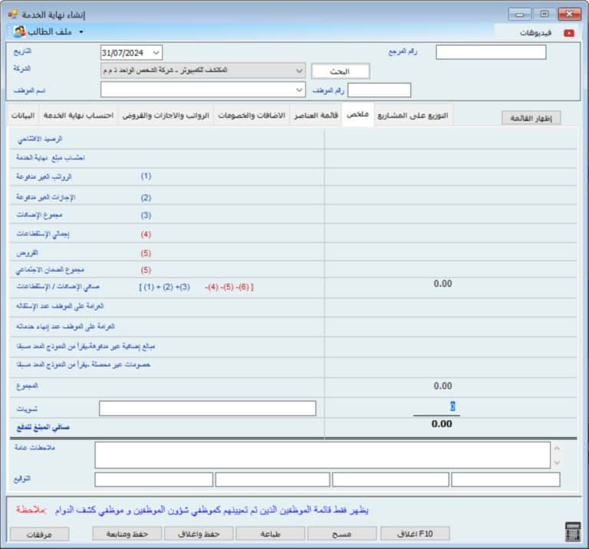Click the حفظ ومتابعة save and continue button
The width and height of the screenshot is (589, 549).
tap(127, 534)
